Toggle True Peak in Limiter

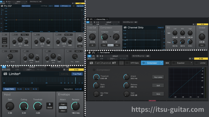point(77,74)
